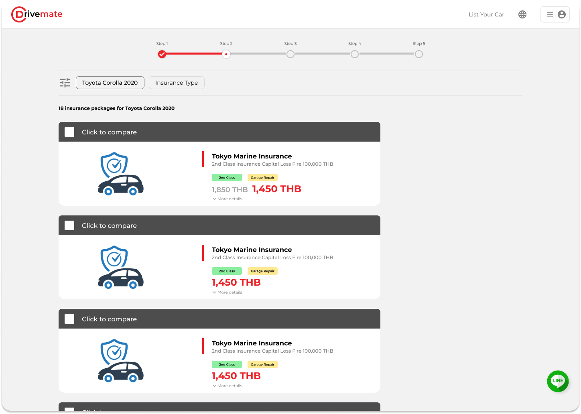Screen dimensions: 581x414
Task: Select the Step 5 progress marker
Action: (x=419, y=54)
